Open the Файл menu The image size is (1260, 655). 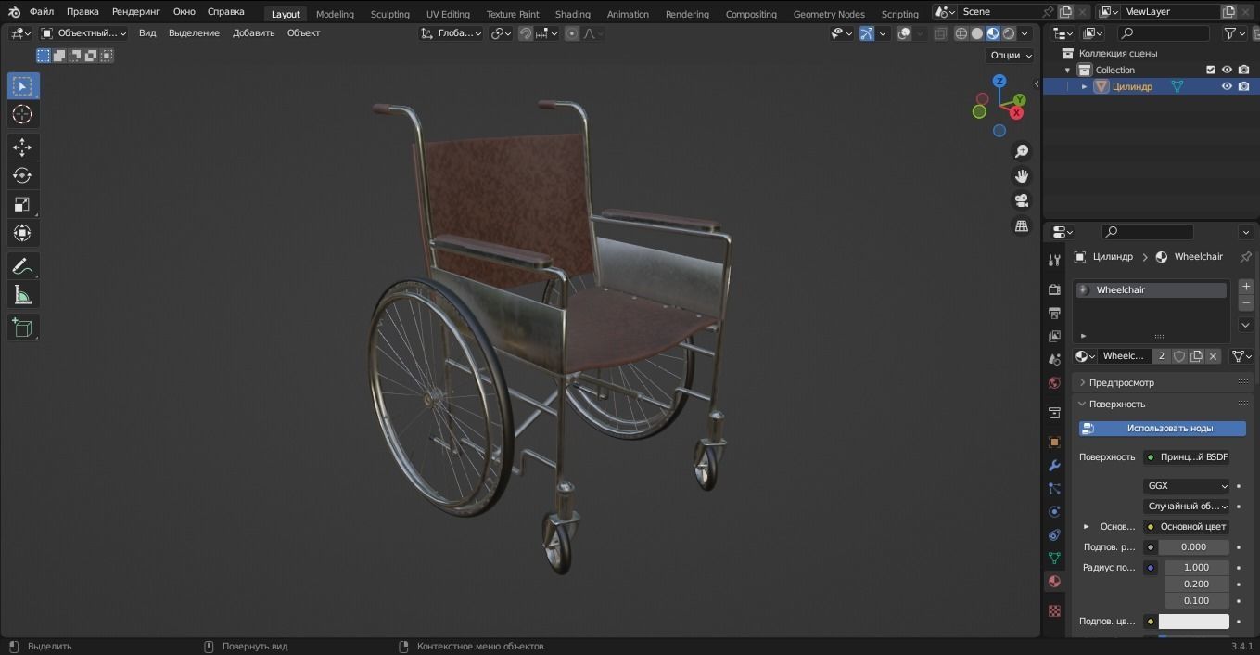41,12
